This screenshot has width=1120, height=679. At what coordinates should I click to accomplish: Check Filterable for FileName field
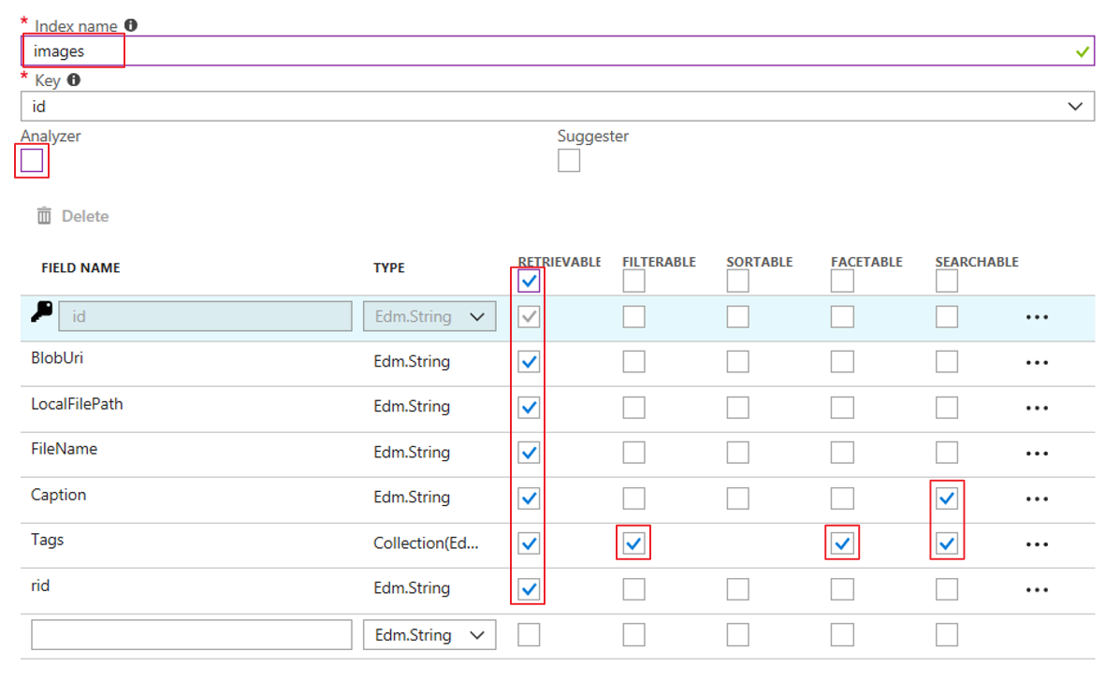(x=633, y=453)
